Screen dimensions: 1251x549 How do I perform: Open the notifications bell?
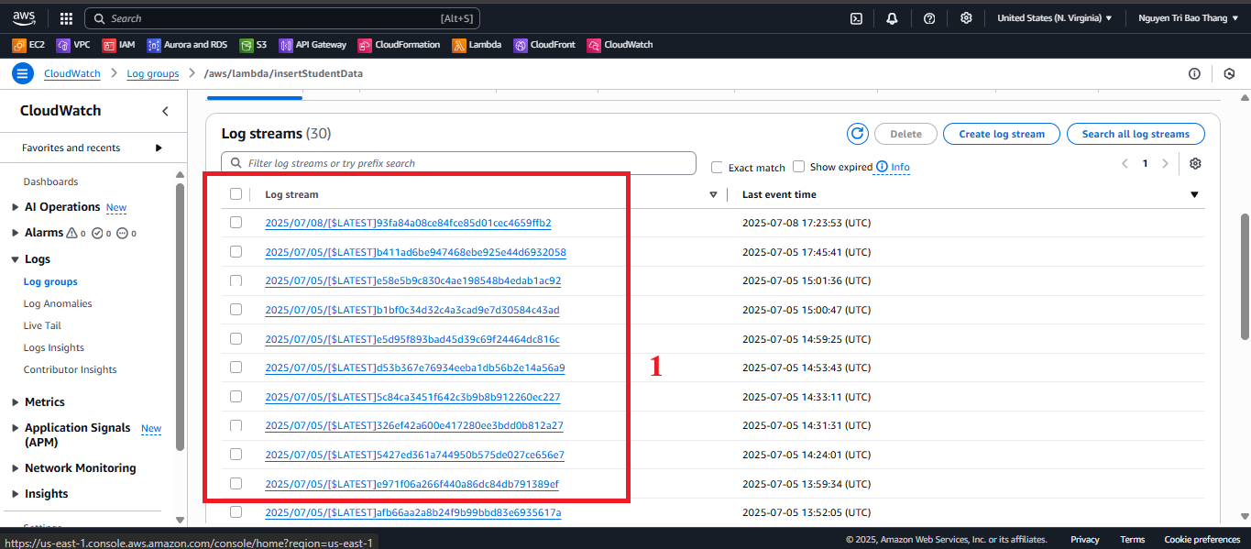[892, 18]
